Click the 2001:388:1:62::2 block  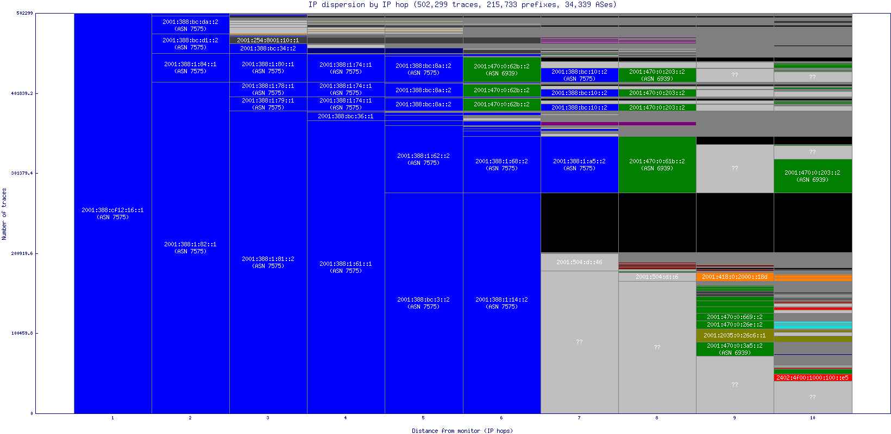pos(424,159)
